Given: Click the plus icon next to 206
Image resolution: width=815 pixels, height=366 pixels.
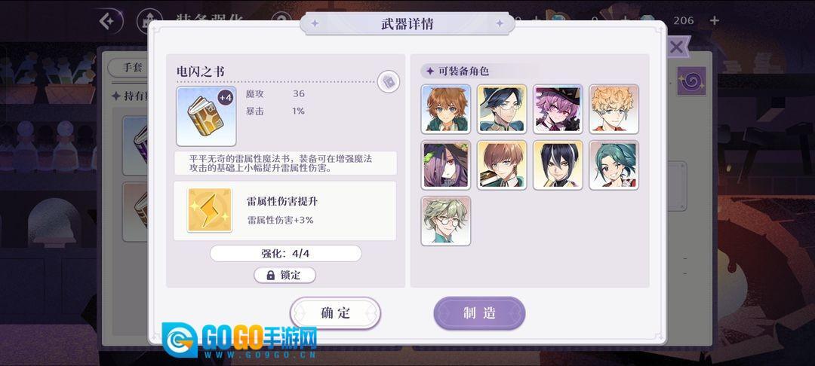Looking at the screenshot, I should click(x=715, y=20).
